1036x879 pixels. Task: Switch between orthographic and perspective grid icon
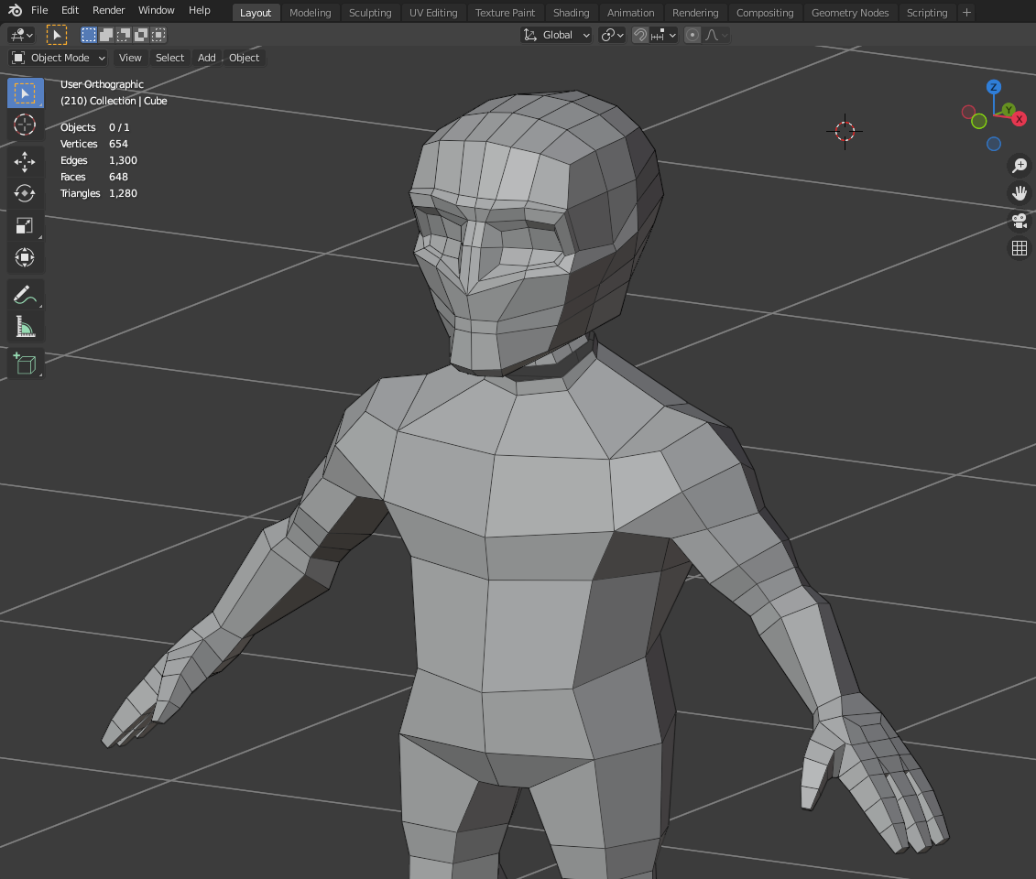tap(1019, 248)
